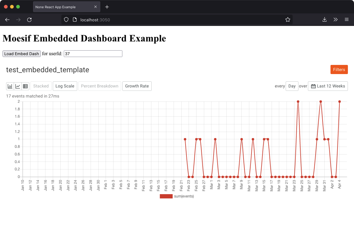Select the bar chart view icon
This screenshot has width=354, height=235.
click(x=10, y=86)
